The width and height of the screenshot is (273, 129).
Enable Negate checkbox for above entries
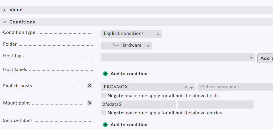click(x=103, y=113)
